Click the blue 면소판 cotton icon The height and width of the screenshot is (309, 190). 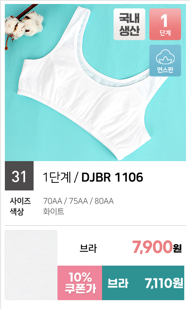[165, 61]
